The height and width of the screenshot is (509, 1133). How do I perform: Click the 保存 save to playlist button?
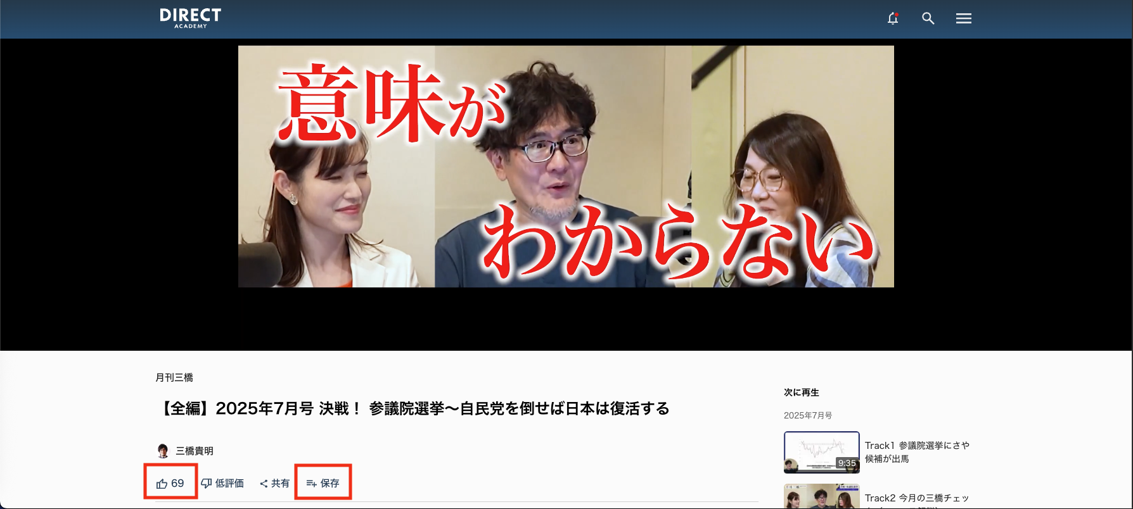323,483
